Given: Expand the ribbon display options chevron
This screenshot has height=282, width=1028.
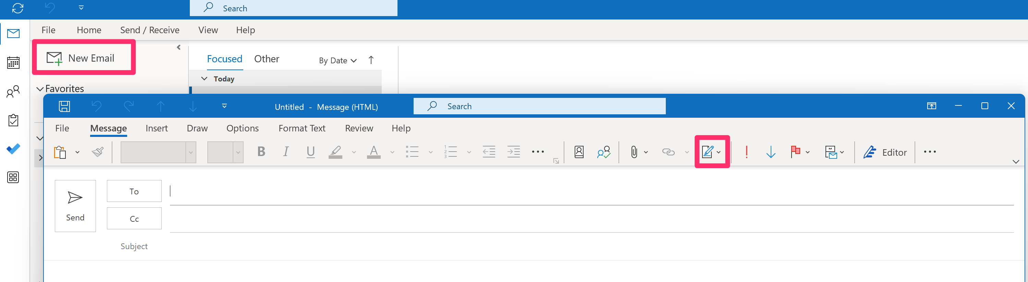Looking at the screenshot, I should pyautogui.click(x=1016, y=162).
